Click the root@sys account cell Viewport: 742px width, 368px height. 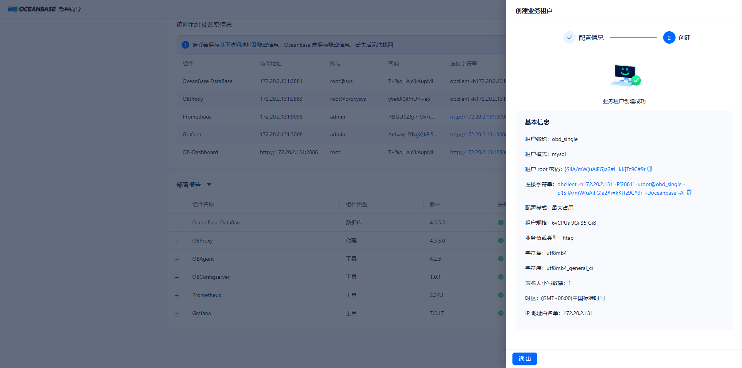click(341, 81)
